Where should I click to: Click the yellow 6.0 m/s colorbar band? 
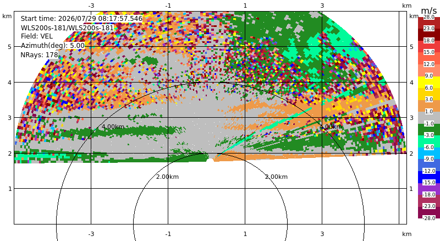(x=429, y=82)
